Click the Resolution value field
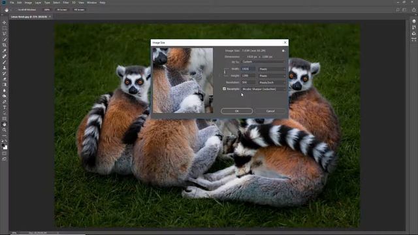 [x=248, y=83]
